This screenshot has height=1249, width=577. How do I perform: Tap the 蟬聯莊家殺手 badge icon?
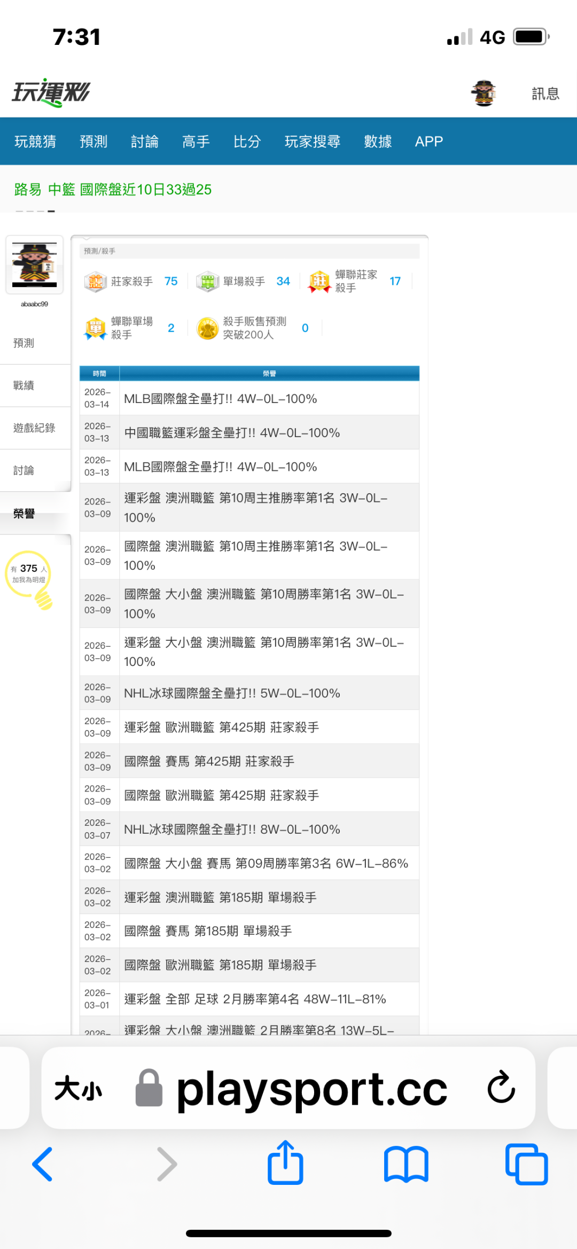[x=319, y=281]
